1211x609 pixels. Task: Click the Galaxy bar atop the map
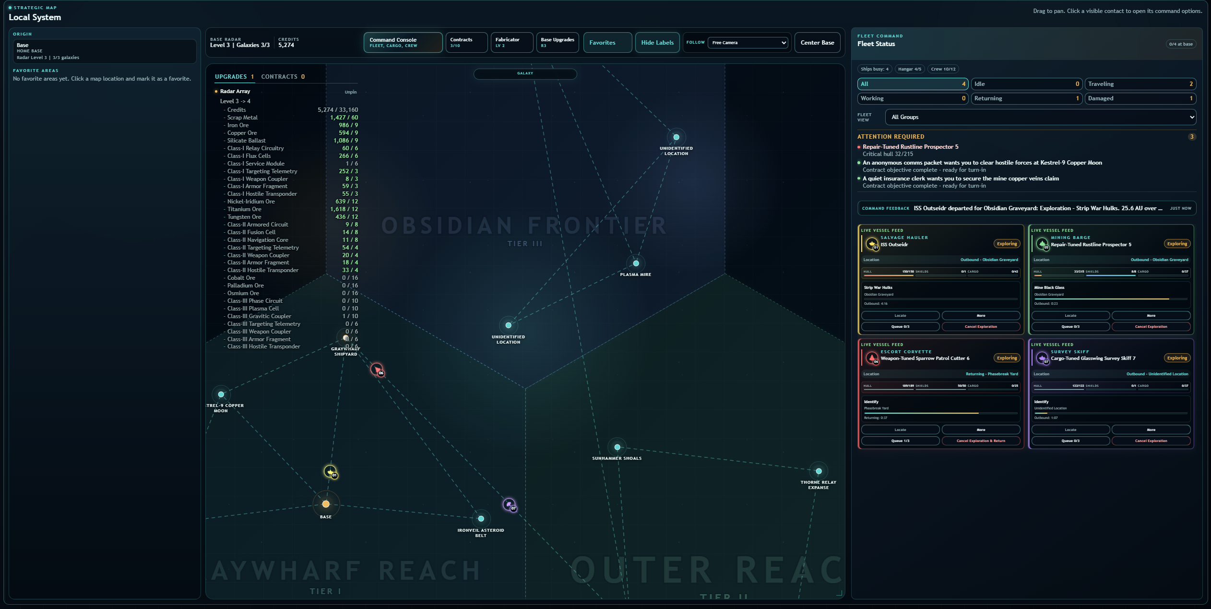pos(525,74)
